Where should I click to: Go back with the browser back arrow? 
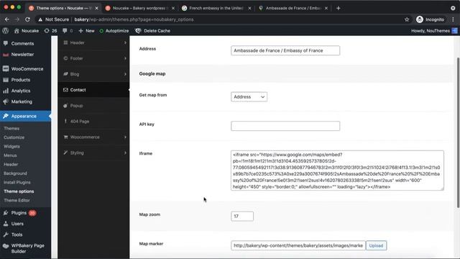(7, 19)
